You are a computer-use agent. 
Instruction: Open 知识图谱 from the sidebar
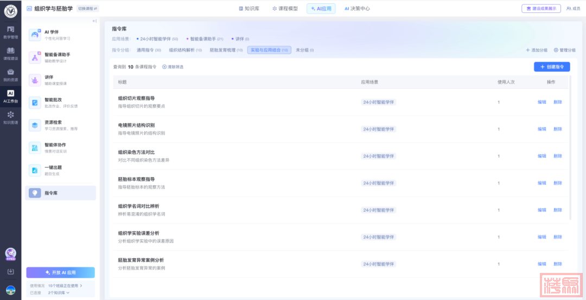pyautogui.click(x=10, y=118)
